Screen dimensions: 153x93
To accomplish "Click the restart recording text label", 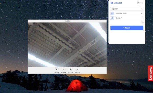I will coord(57,72).
